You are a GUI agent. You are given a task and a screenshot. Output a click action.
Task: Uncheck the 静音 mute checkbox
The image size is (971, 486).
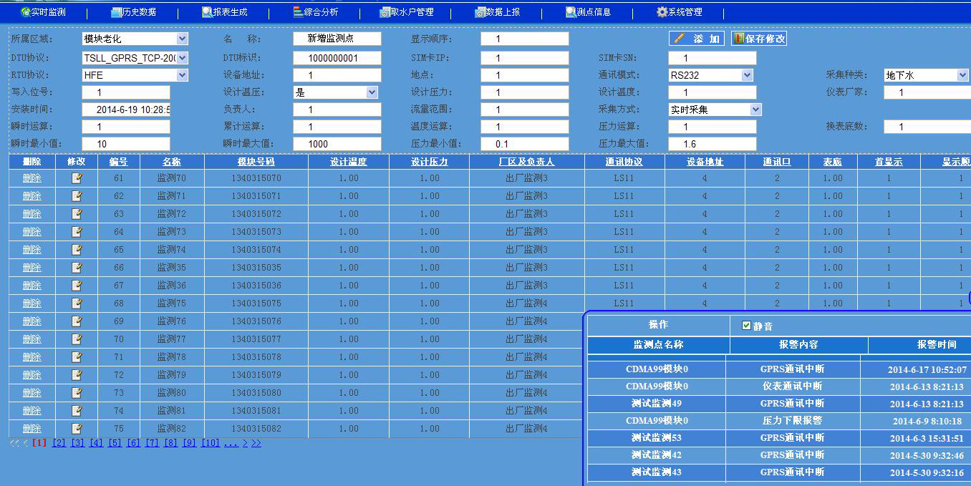tap(747, 326)
